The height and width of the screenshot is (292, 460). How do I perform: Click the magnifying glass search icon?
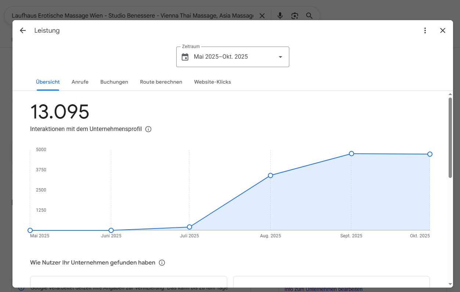309,16
